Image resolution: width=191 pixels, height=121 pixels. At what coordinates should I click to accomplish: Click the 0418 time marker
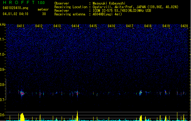(148, 26)
